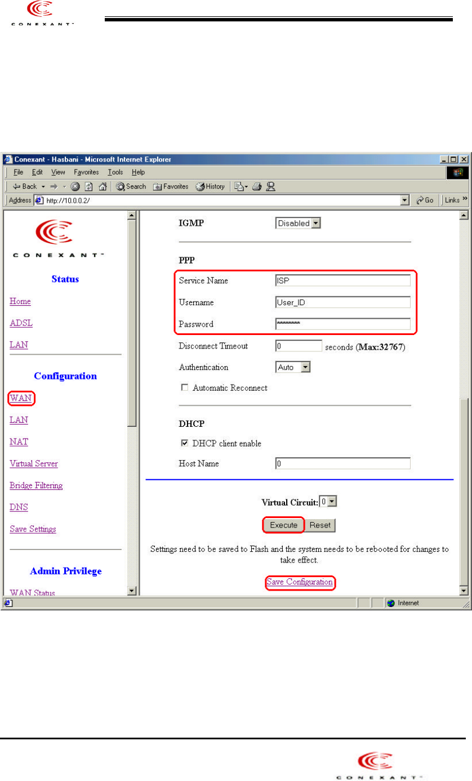Open the Home status link

(x=20, y=301)
